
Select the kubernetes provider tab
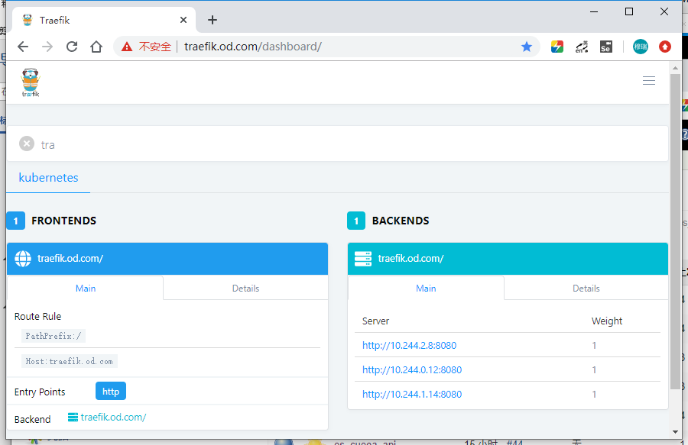point(48,177)
